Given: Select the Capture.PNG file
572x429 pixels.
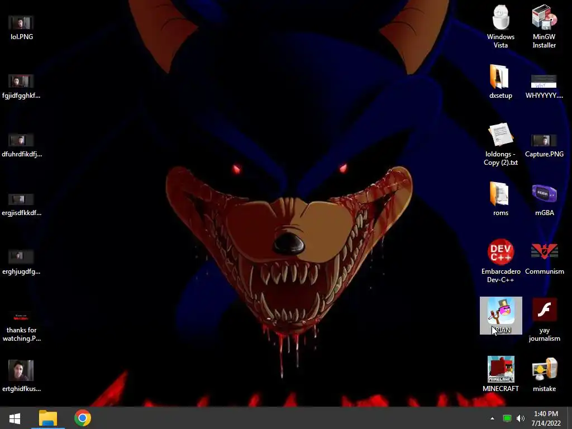Looking at the screenshot, I should coord(544,145).
